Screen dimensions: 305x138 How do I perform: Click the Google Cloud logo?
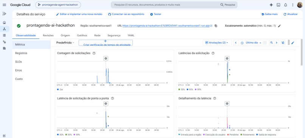coord(20,5)
